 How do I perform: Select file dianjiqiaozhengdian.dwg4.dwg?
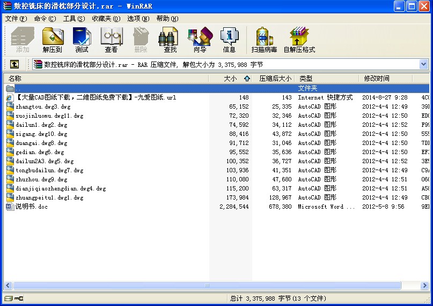[x=61, y=188]
